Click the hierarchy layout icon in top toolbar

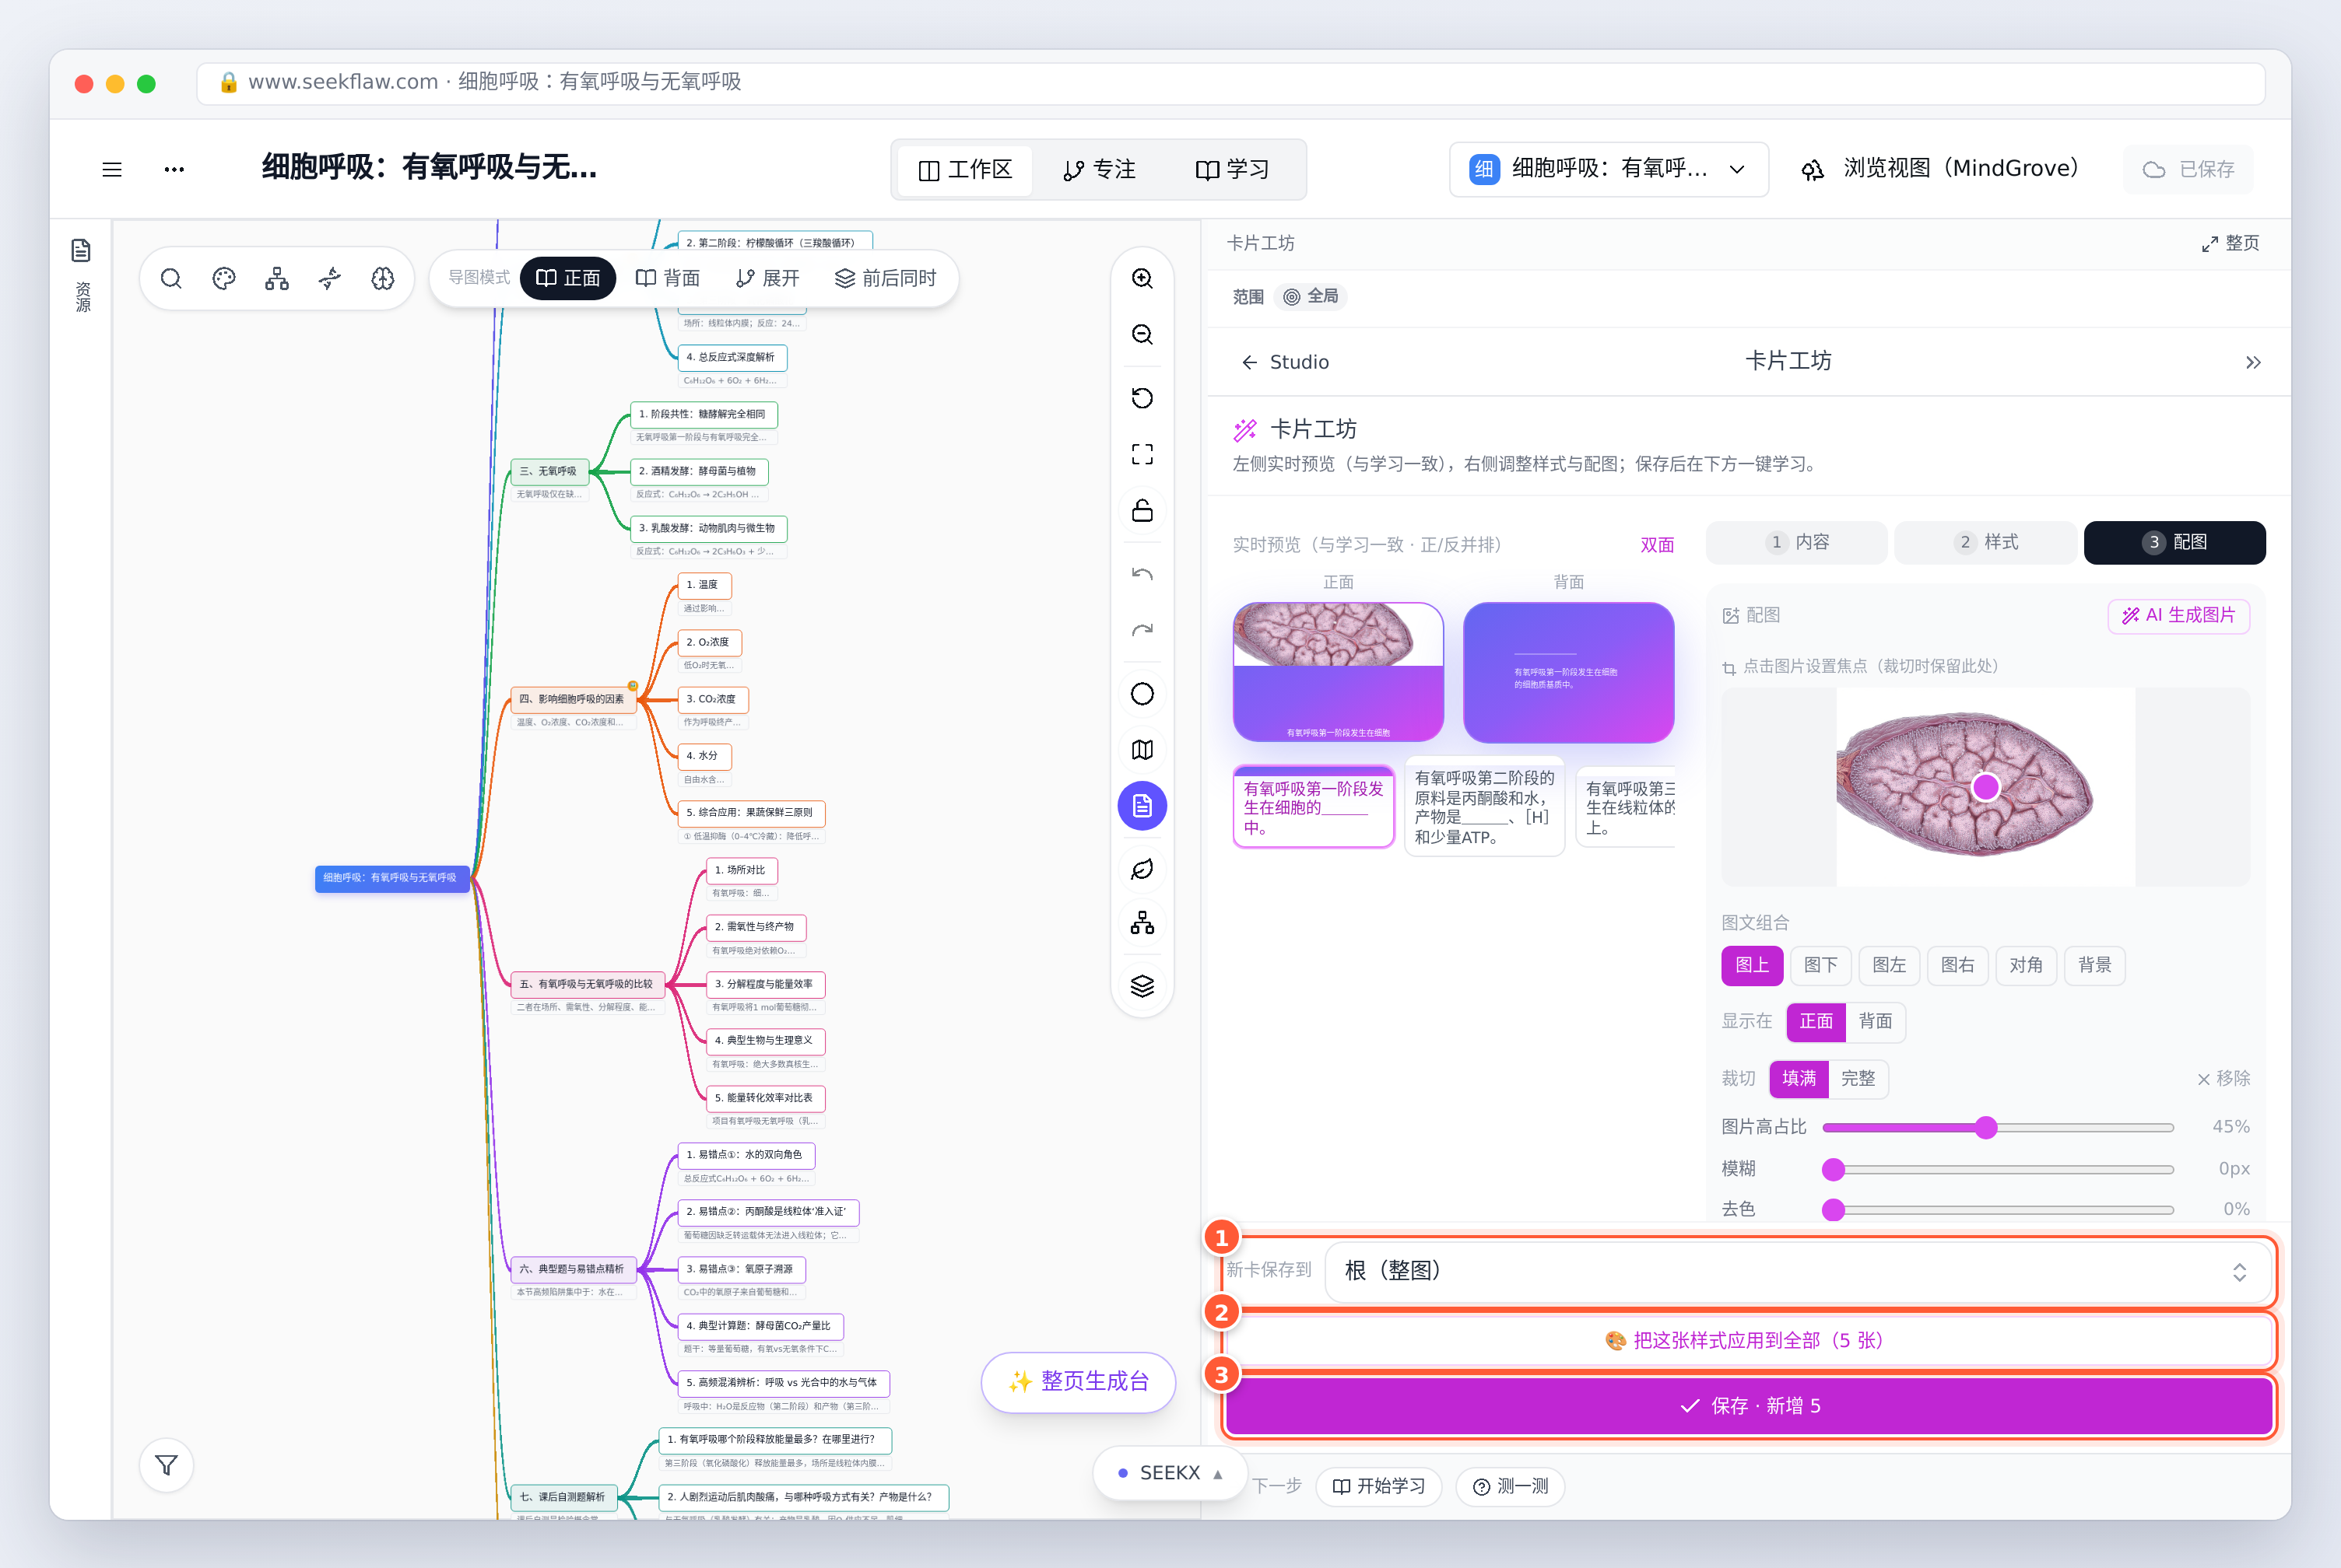[277, 278]
